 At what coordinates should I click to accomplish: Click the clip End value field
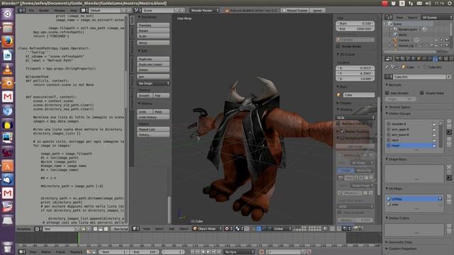tap(355, 28)
